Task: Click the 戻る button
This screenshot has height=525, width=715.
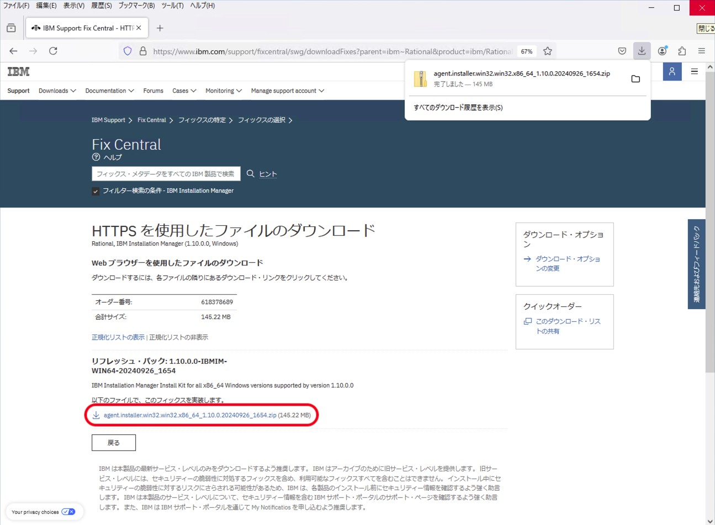Action: coord(113,442)
